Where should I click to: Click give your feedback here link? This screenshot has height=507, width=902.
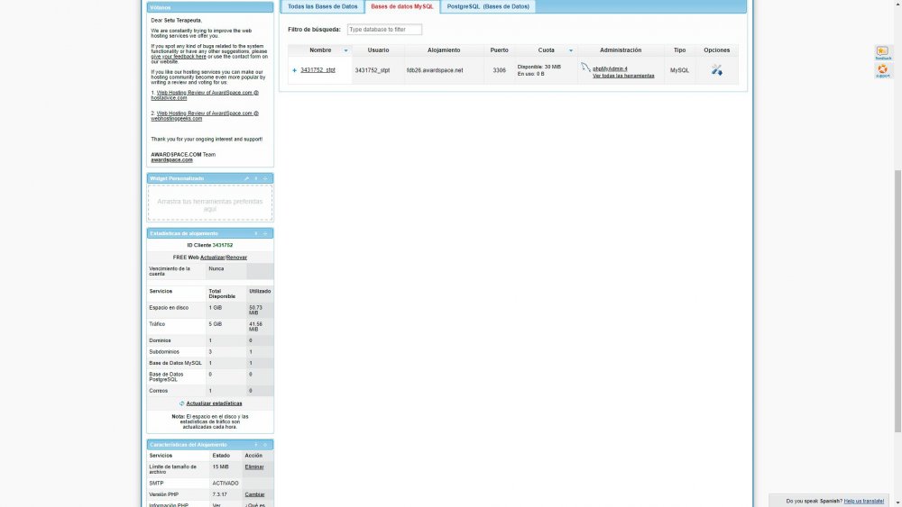[179, 57]
